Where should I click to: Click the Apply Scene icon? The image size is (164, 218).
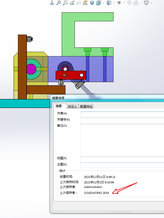[136, 3]
